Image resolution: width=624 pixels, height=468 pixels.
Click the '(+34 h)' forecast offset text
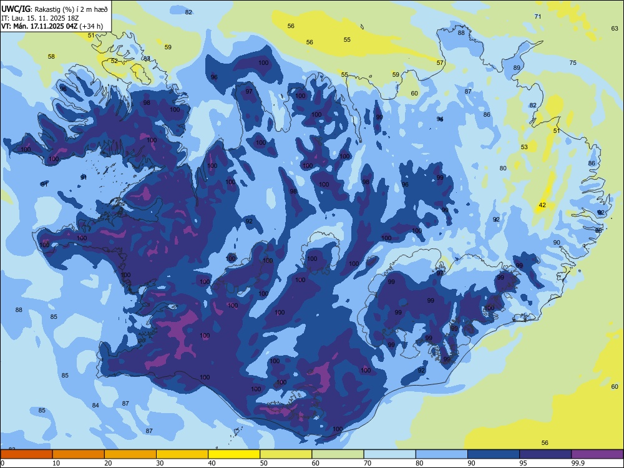pos(91,26)
